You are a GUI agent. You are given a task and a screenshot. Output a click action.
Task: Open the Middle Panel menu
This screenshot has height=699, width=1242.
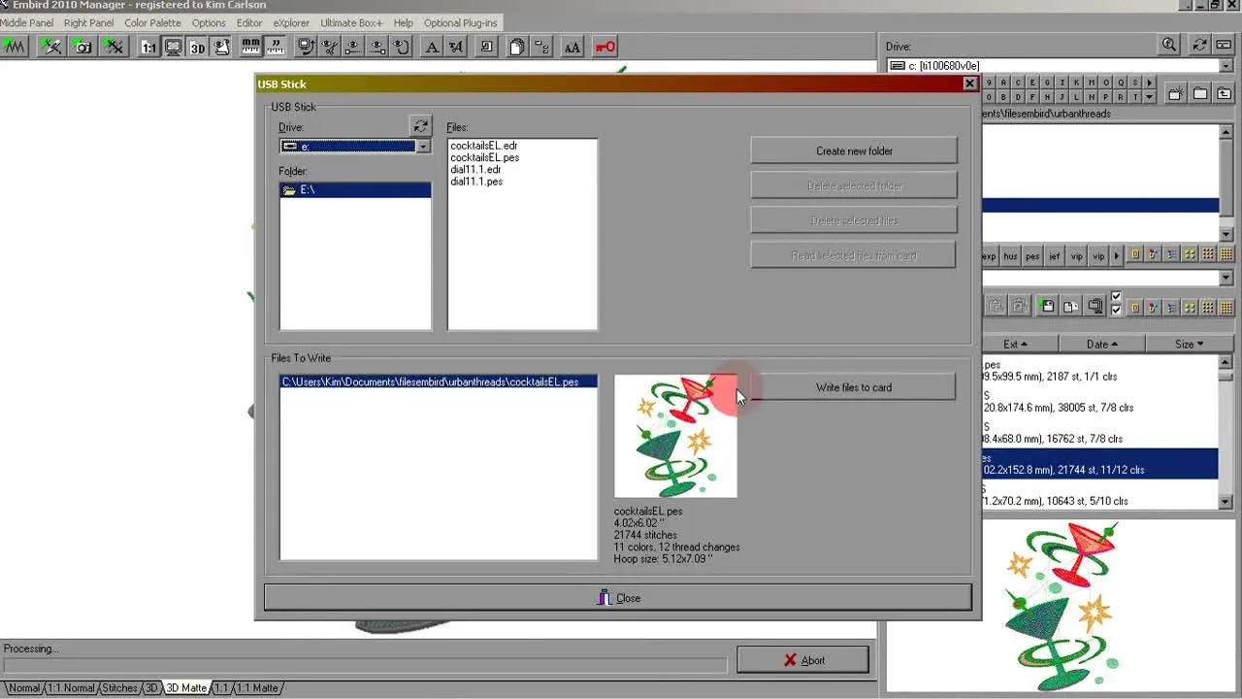click(x=27, y=22)
